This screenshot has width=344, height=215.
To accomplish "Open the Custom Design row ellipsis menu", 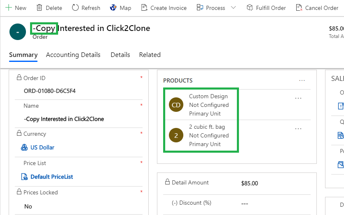I will tap(298, 98).
